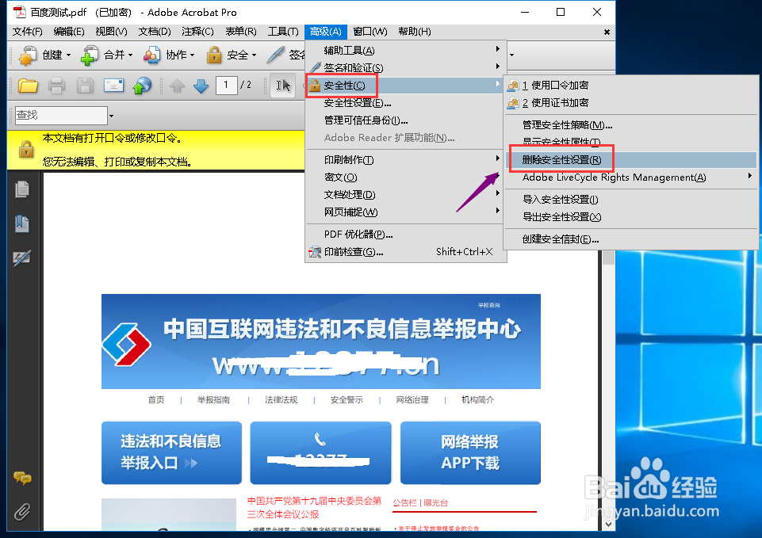Screen dimensions: 762x538
Task: Expand the 创建 dropdown arrow
Action: point(68,55)
